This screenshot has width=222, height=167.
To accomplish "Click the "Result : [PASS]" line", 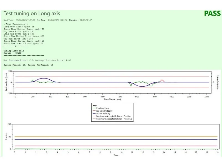I will click(x=13, y=53).
